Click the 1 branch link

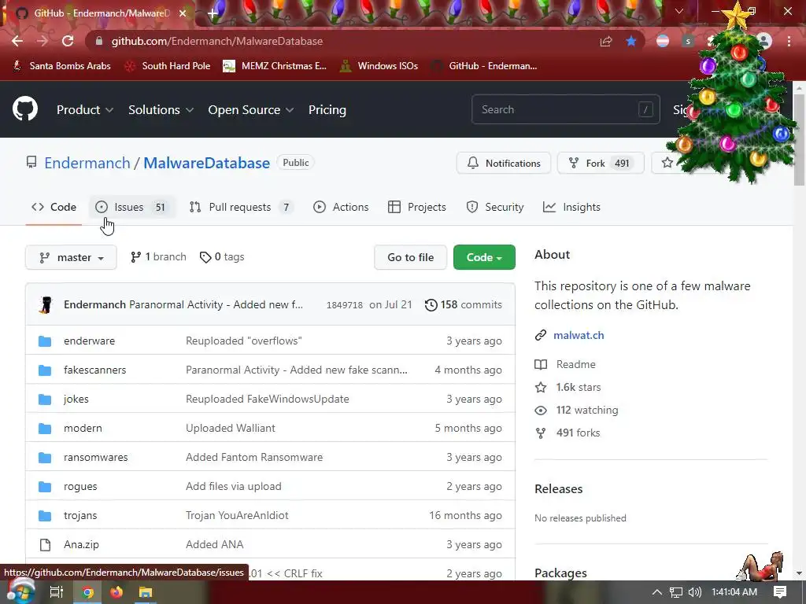click(x=158, y=257)
